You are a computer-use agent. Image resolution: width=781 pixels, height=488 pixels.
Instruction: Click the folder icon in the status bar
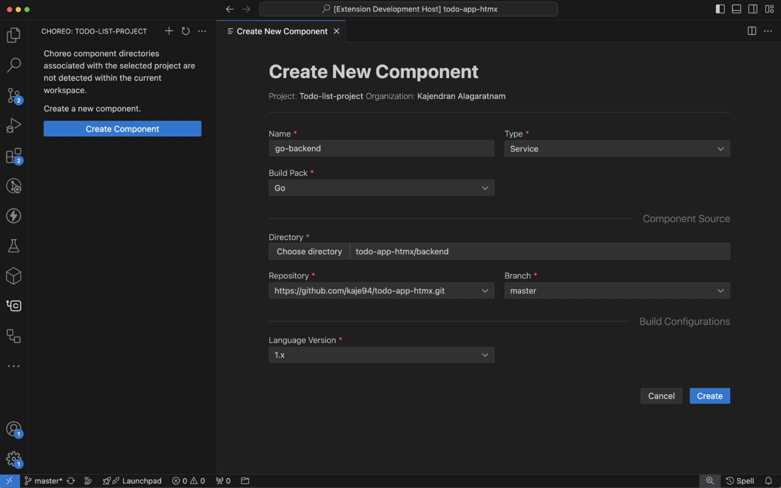(245, 481)
